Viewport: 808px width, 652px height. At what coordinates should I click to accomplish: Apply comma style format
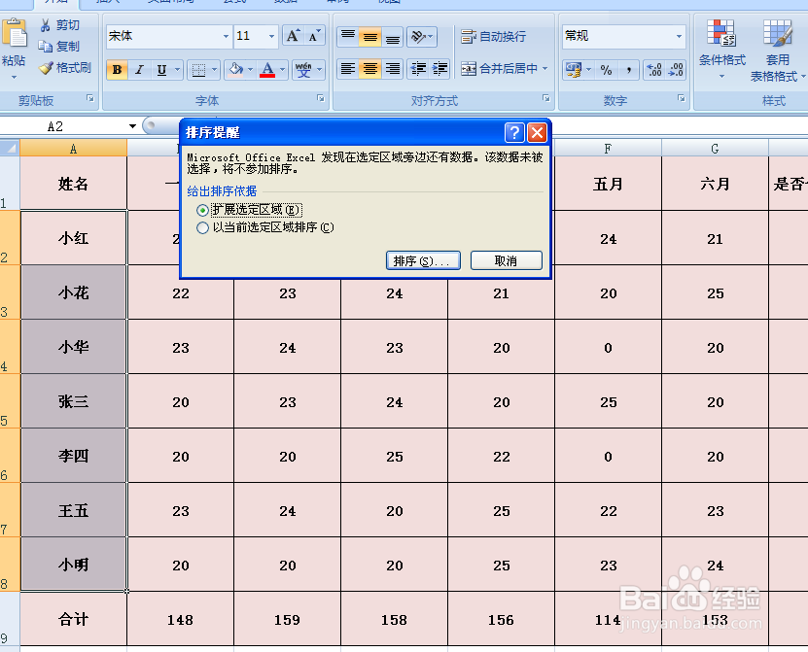click(628, 70)
